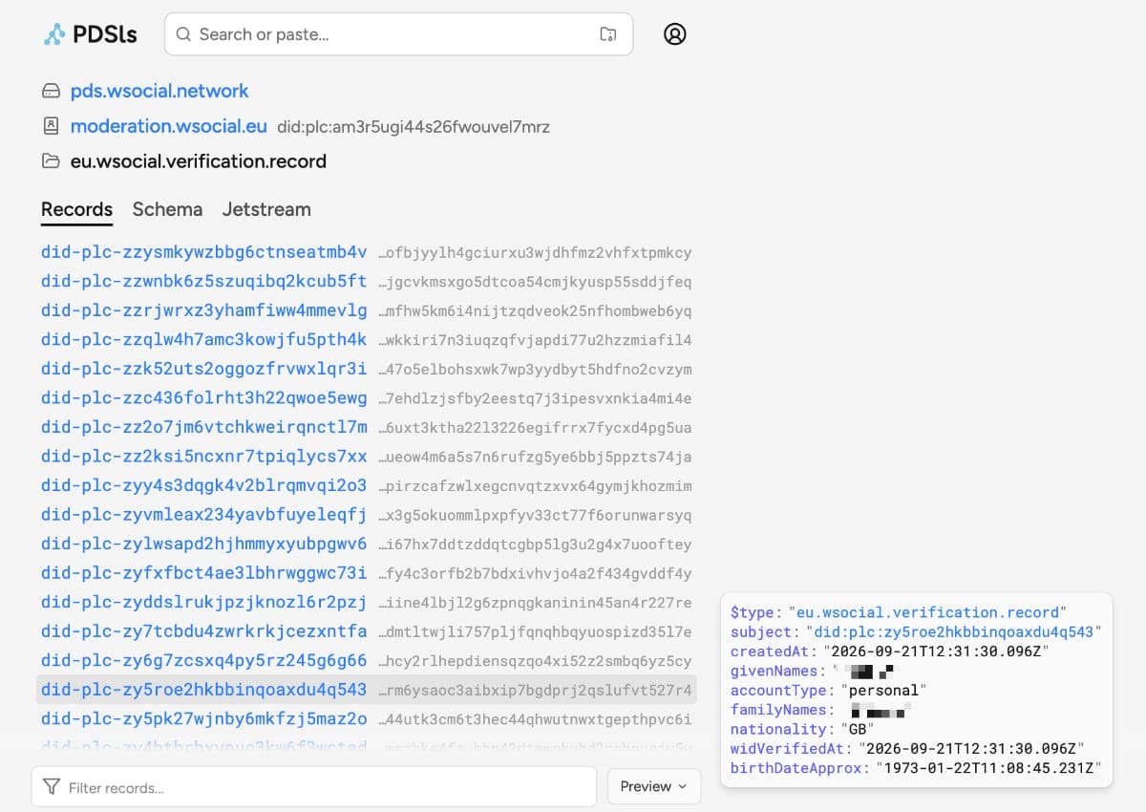1146x812 pixels.
Task: Click the createdAt timestamp in preview
Action: (937, 652)
